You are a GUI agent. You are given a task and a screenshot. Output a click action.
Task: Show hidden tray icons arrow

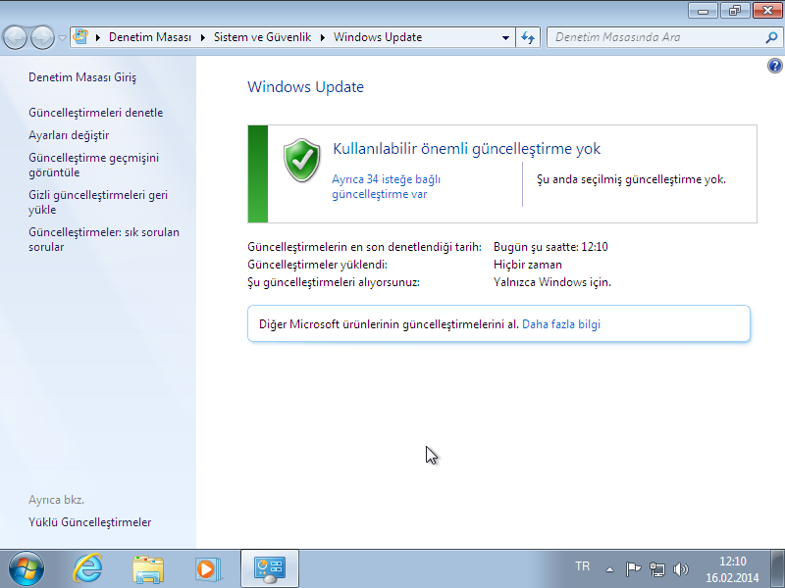609,568
